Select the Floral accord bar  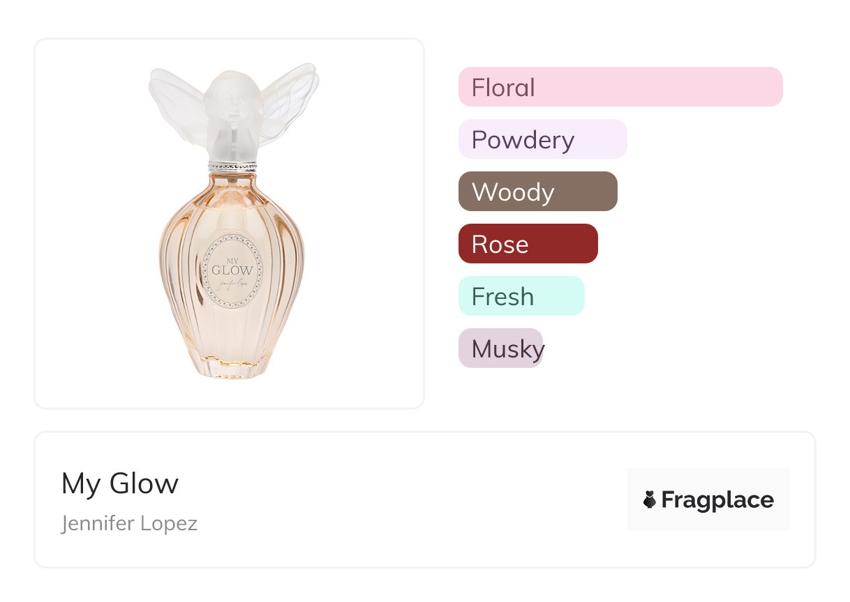(620, 87)
